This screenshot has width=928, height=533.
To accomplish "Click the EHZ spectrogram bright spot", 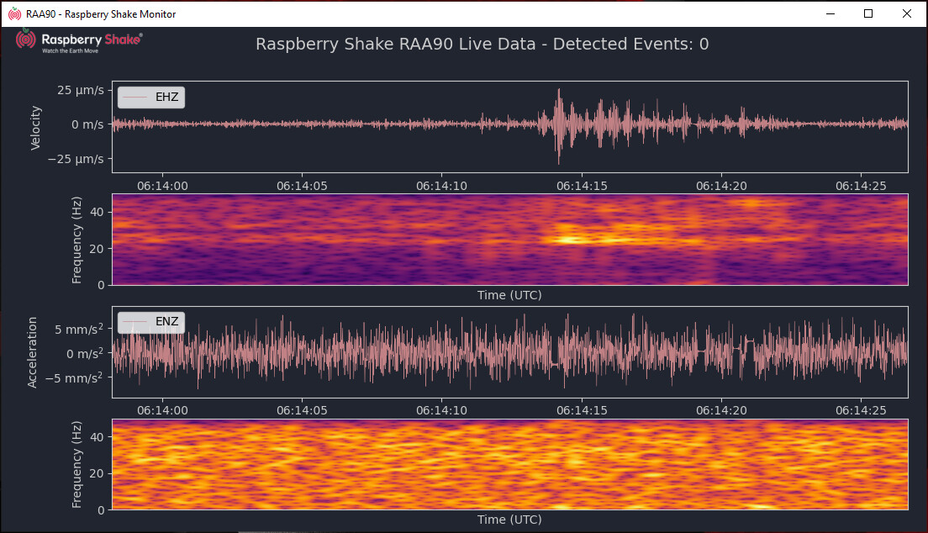I will tap(569, 240).
